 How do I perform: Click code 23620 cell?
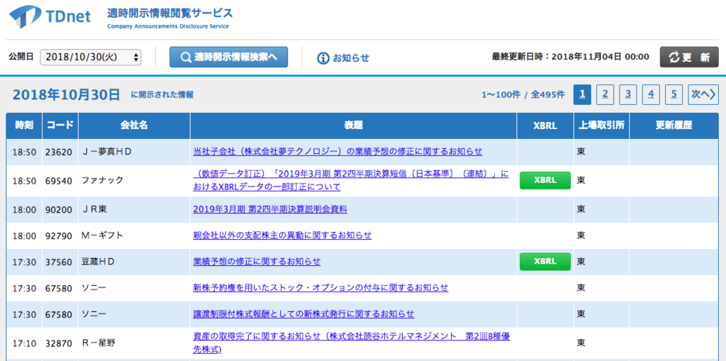59,152
